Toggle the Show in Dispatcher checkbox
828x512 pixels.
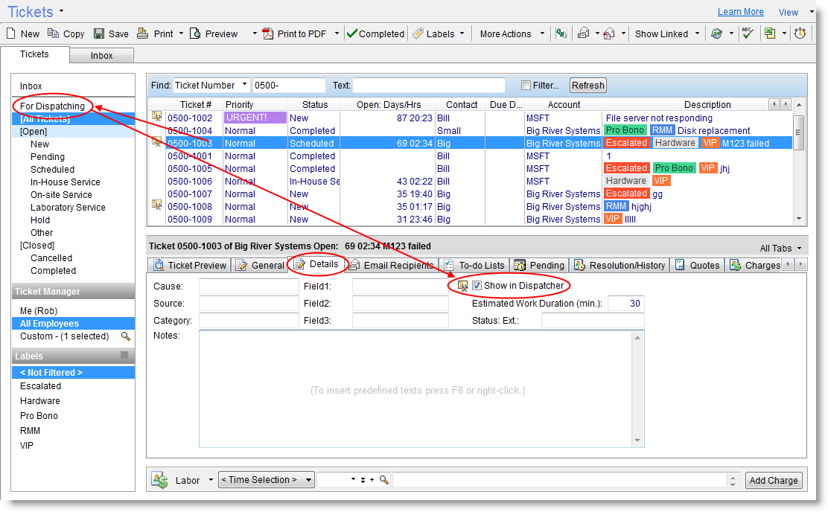(477, 286)
